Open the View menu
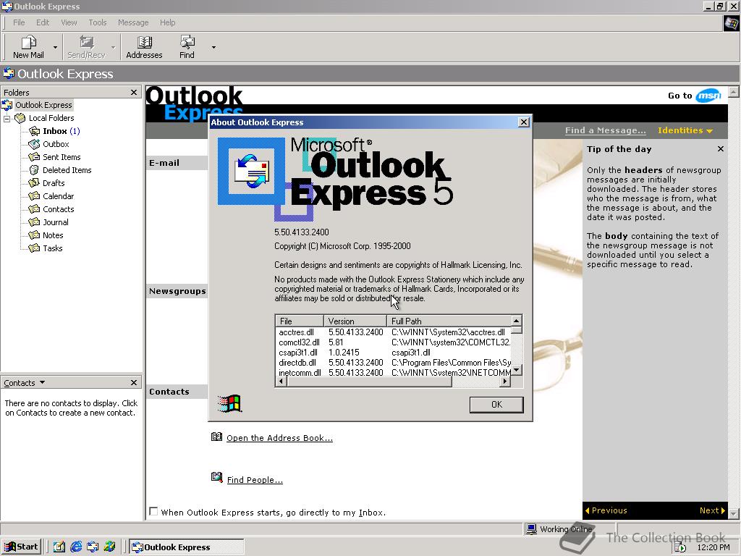This screenshot has width=741, height=556. point(69,22)
